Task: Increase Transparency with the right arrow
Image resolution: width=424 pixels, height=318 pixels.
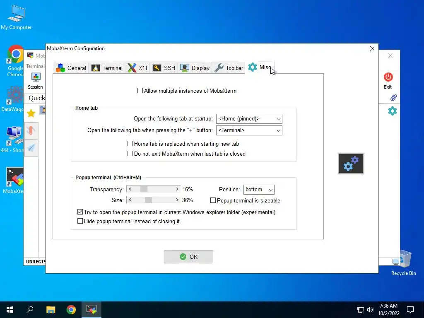Action: point(177,189)
